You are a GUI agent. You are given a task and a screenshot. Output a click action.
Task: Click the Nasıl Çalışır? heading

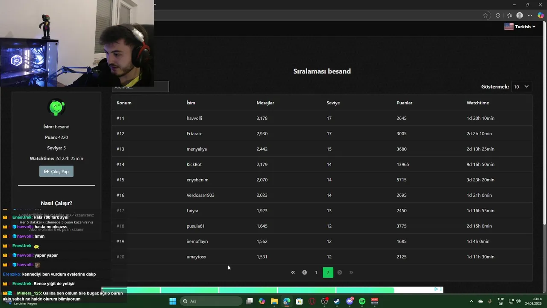[x=56, y=203]
